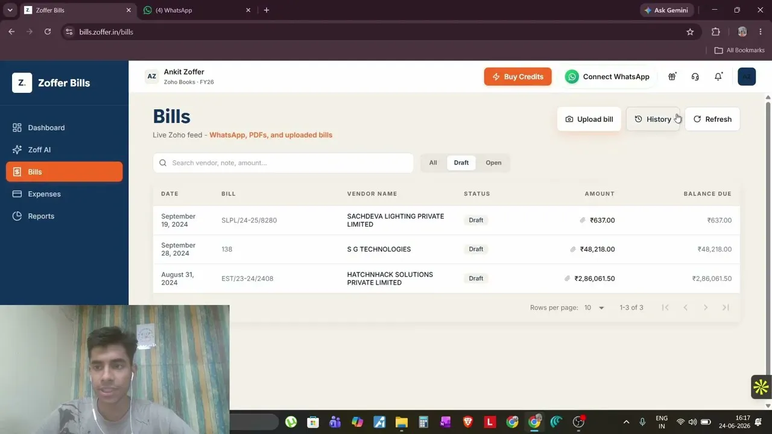Click HATCHNHACK SOLUTIONS PRIVATE LIMITED vendor name

coord(390,278)
